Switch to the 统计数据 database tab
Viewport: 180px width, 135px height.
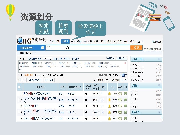(x=117, y=41)
